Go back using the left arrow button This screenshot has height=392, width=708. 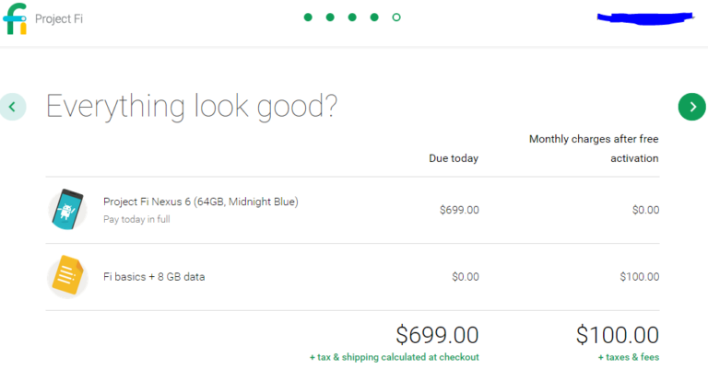click(12, 107)
